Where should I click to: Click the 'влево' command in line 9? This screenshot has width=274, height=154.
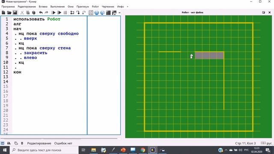point(30,58)
